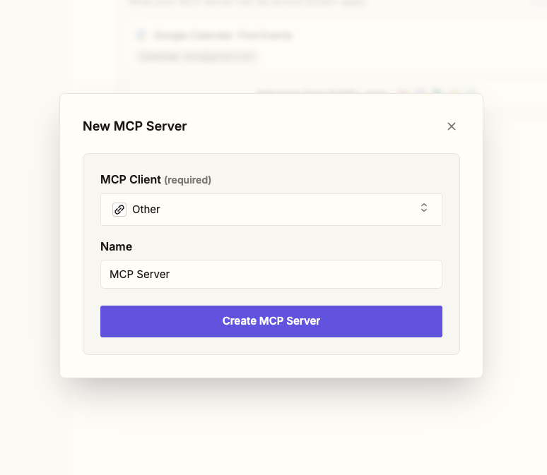This screenshot has height=475, width=547.
Task: Click "MCP Server" text inside Name field
Action: (x=140, y=275)
